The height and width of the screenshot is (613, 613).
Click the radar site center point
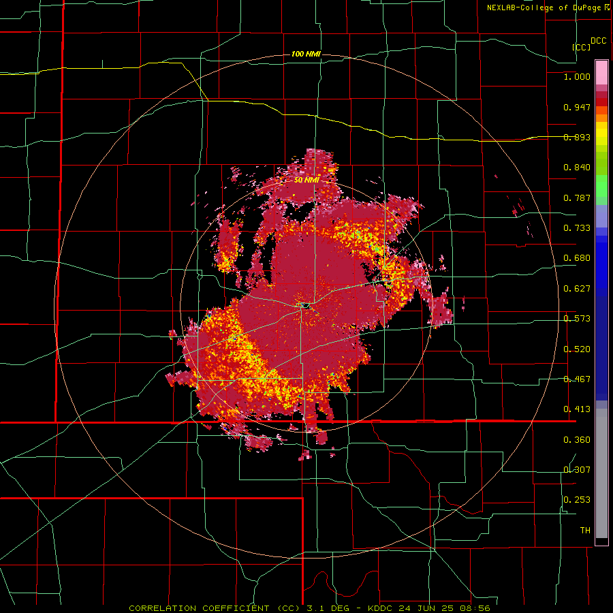(305, 305)
